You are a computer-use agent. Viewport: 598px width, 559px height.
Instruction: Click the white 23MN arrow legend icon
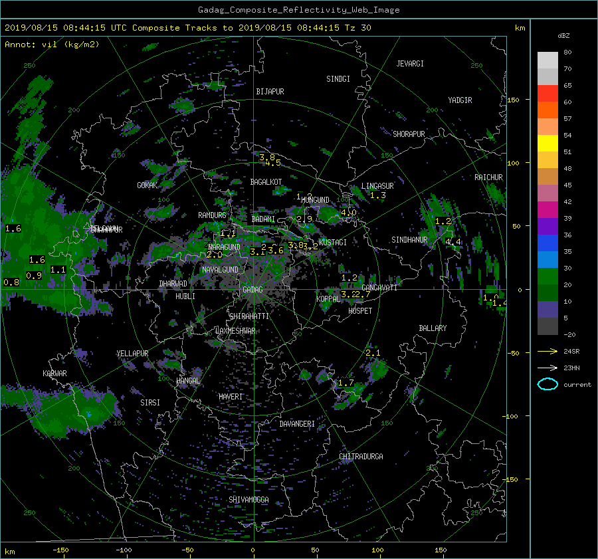coord(548,368)
